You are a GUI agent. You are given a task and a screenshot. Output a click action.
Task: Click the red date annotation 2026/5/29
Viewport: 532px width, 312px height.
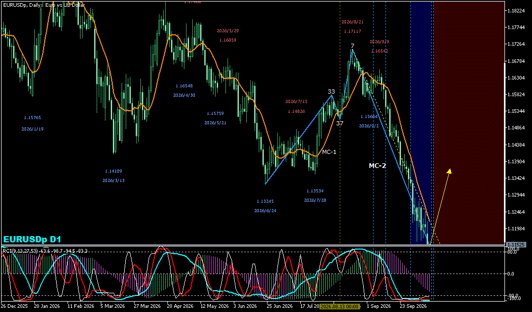tap(228, 31)
